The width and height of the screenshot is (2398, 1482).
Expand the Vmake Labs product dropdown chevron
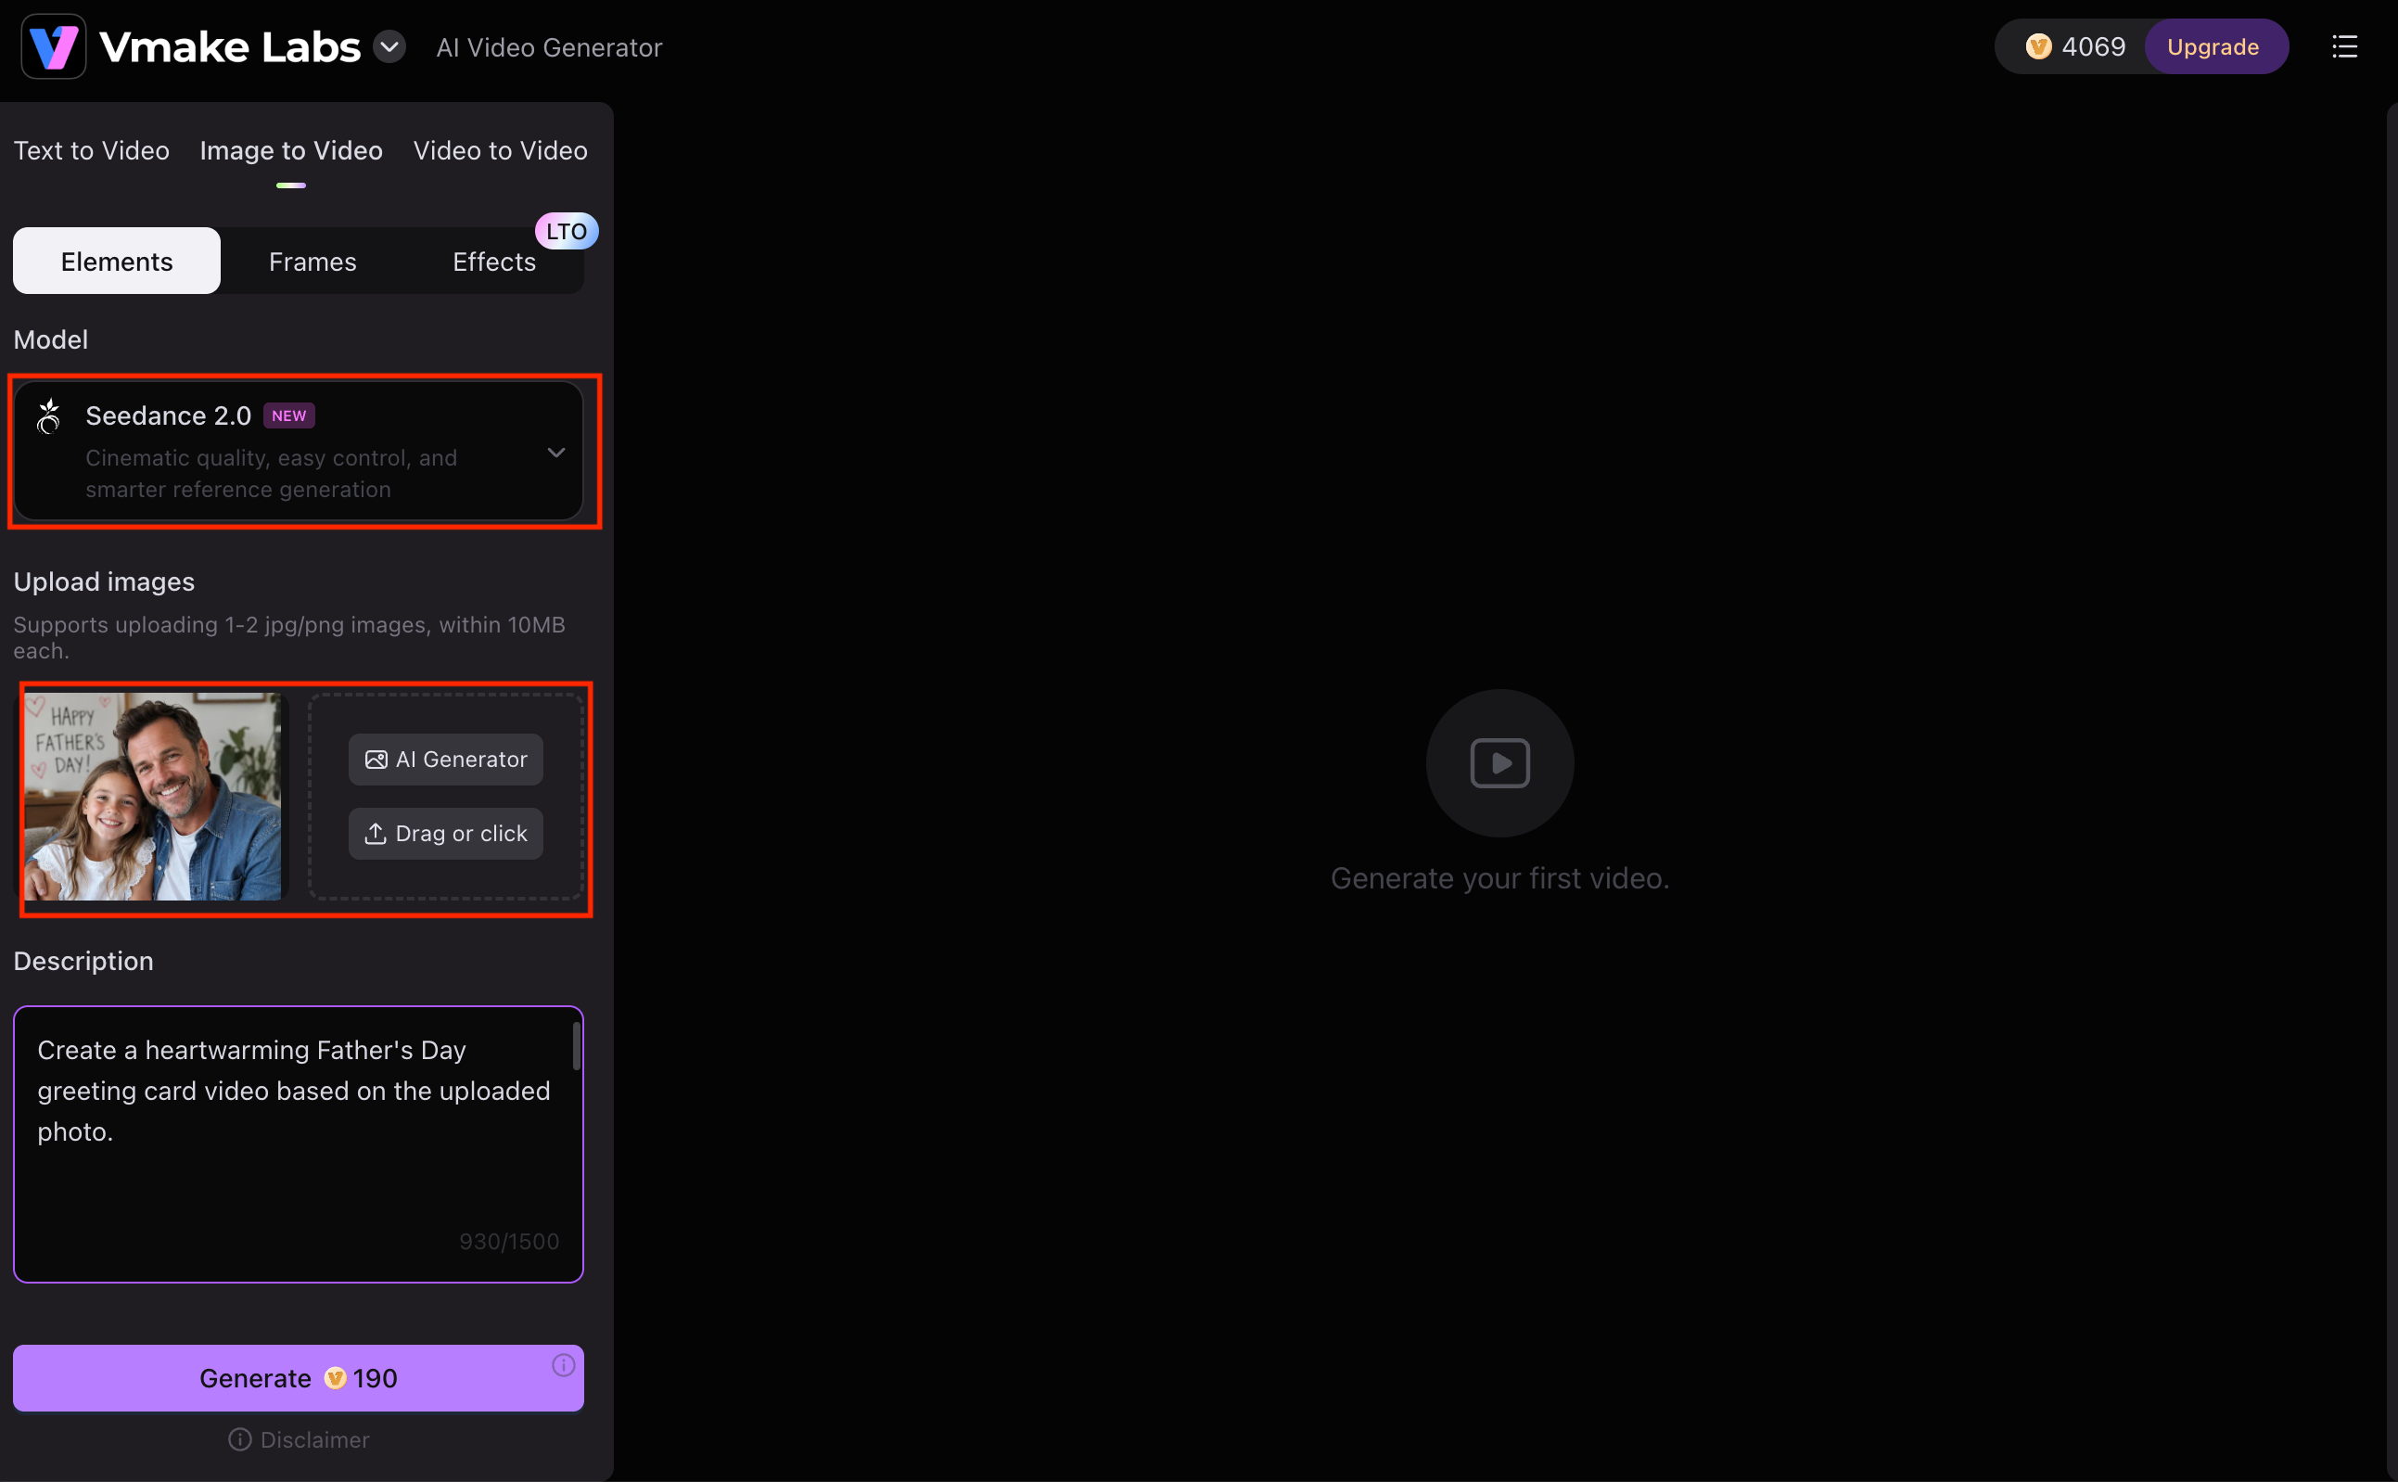click(389, 46)
